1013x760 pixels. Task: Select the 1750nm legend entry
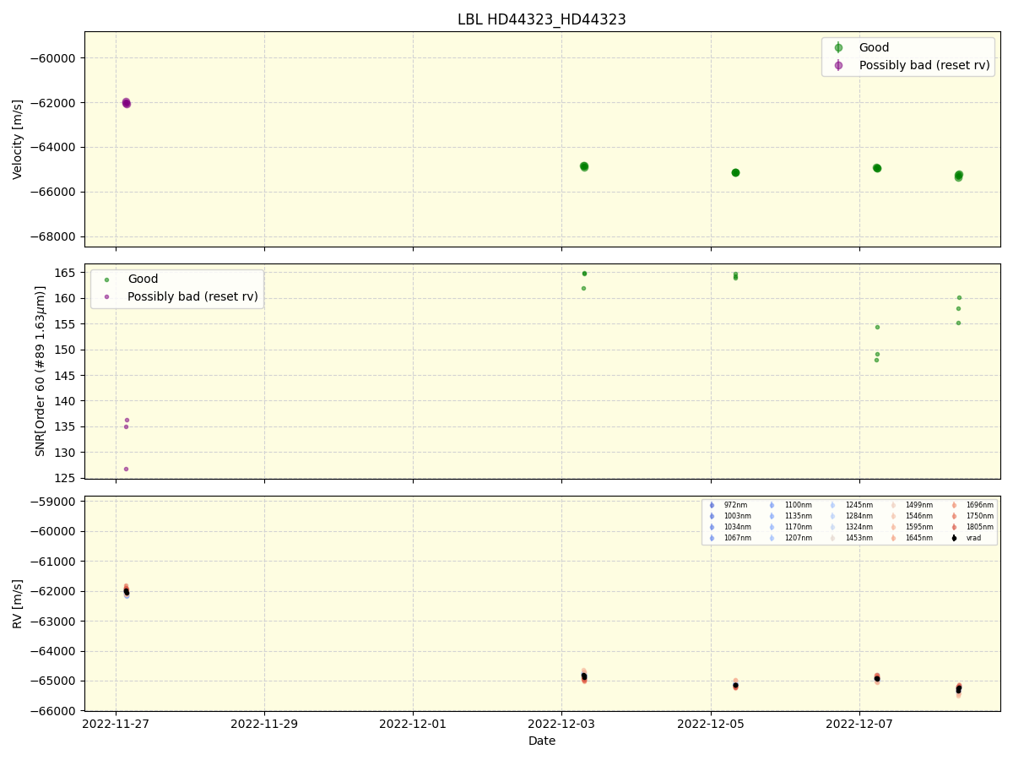pos(972,516)
